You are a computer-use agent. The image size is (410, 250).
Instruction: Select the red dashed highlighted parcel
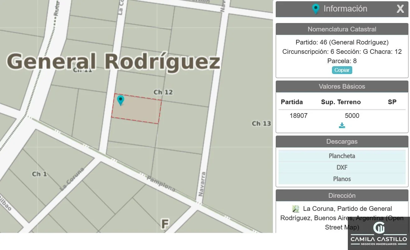coord(137,109)
